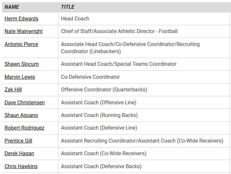View Chris Hawkins' coach profile
The height and width of the screenshot is (174, 231).
pos(21,167)
